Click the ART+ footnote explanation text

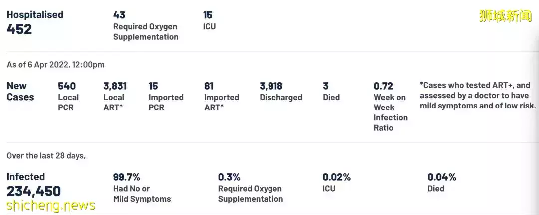(x=478, y=96)
